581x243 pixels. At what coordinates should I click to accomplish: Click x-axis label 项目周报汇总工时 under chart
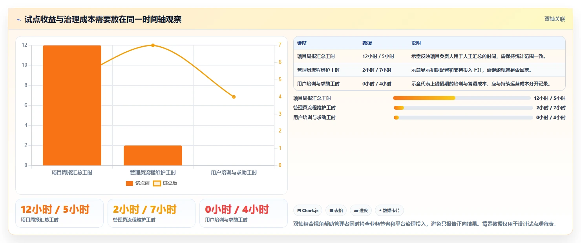point(72,172)
